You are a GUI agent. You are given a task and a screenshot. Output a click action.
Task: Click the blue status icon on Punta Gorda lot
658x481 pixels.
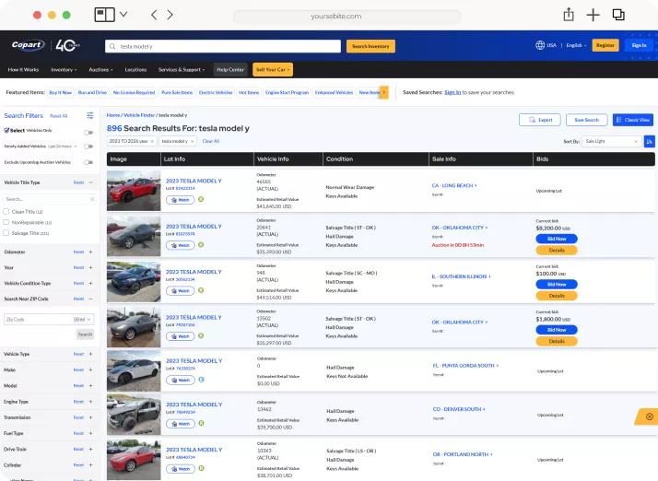202,380
